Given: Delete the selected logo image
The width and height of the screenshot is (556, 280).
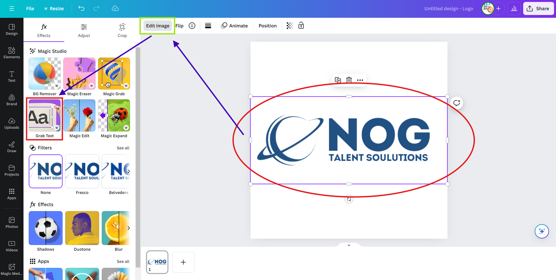Looking at the screenshot, I should pos(349,80).
